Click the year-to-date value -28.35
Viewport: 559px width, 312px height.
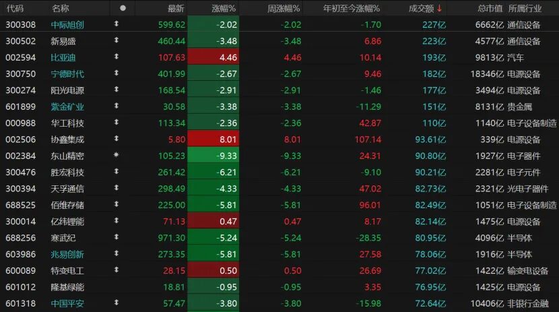coord(368,238)
